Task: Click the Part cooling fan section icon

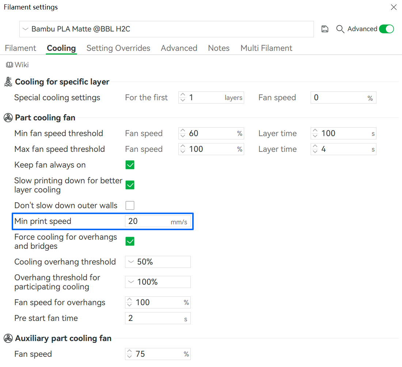Action: point(8,118)
